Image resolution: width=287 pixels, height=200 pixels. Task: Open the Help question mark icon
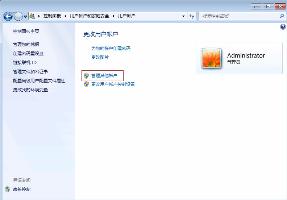pyautogui.click(x=283, y=27)
